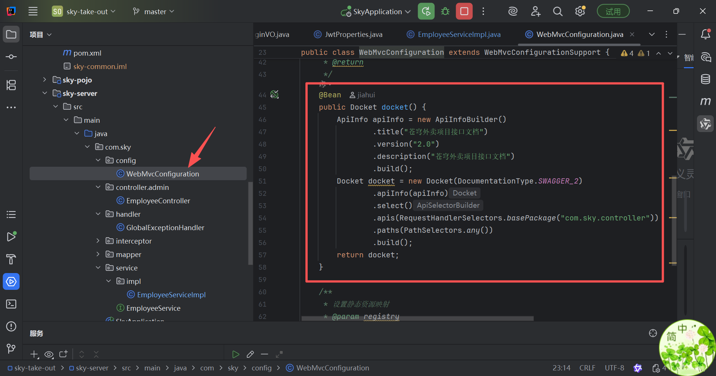Click the gutter bean icon on line 44
The height and width of the screenshot is (376, 716).
point(274,95)
